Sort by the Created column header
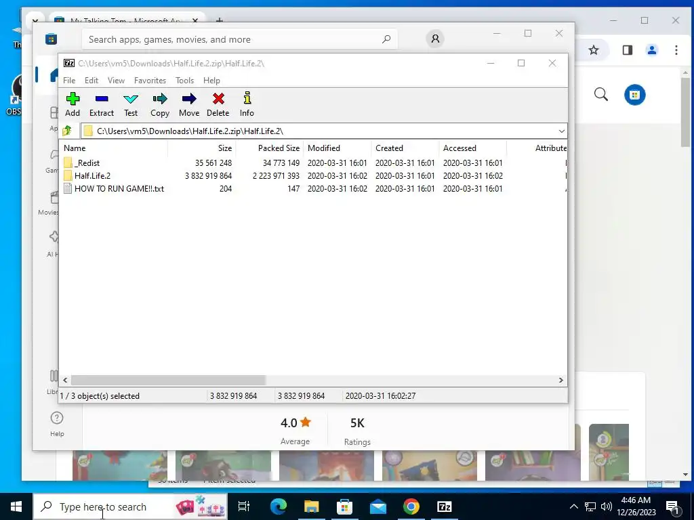 click(405, 148)
